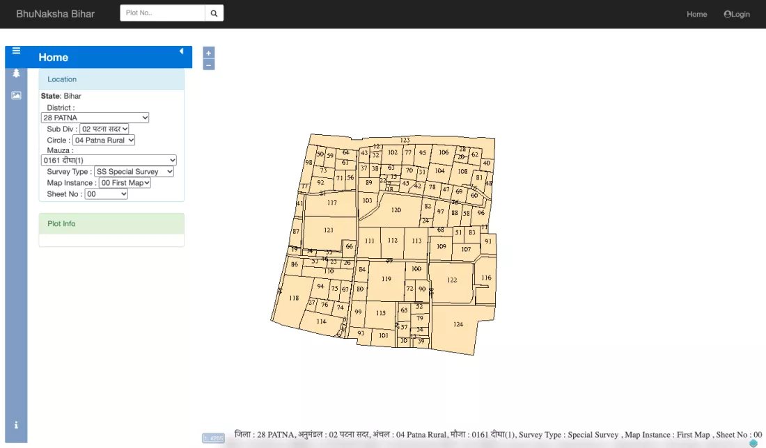The image size is (766, 448).
Task: Select plot 89 on the map
Action: pos(369,182)
